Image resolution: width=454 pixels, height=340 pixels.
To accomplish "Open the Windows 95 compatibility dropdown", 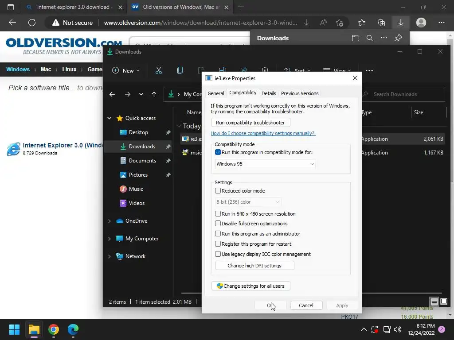I will point(265,164).
